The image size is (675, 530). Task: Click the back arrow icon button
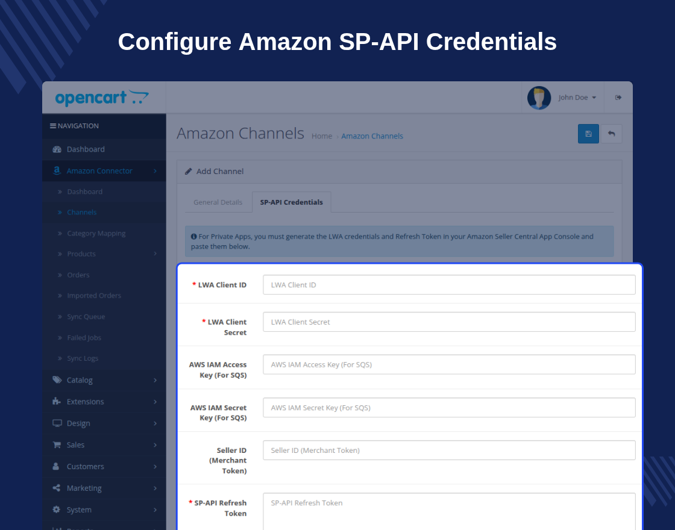click(611, 134)
